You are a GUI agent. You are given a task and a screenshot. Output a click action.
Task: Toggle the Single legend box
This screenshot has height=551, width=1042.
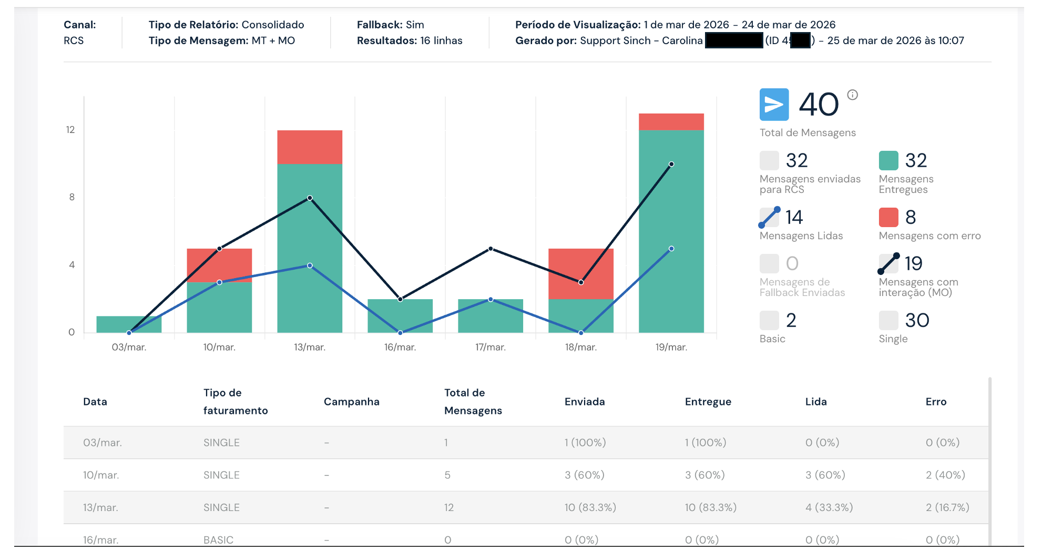pos(888,320)
